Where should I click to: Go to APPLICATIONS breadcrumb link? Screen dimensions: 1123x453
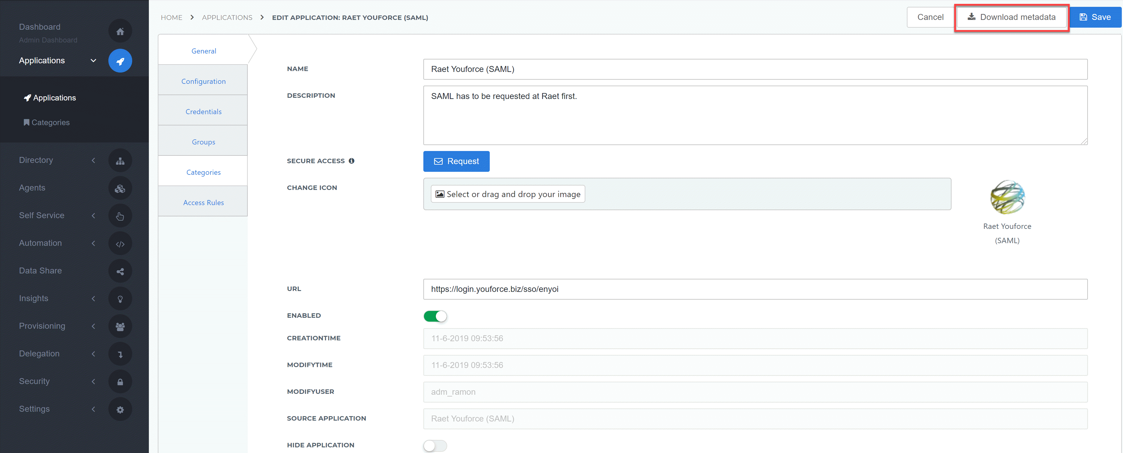[x=227, y=18]
